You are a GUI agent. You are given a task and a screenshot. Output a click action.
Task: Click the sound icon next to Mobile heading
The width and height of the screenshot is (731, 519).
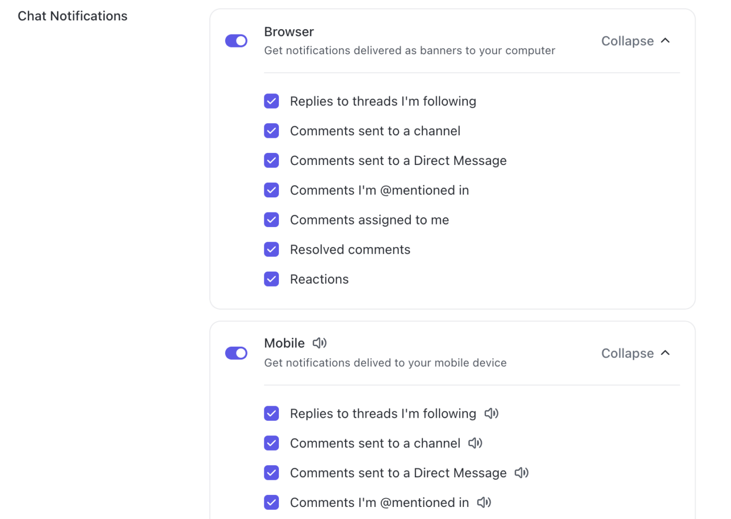tap(320, 343)
